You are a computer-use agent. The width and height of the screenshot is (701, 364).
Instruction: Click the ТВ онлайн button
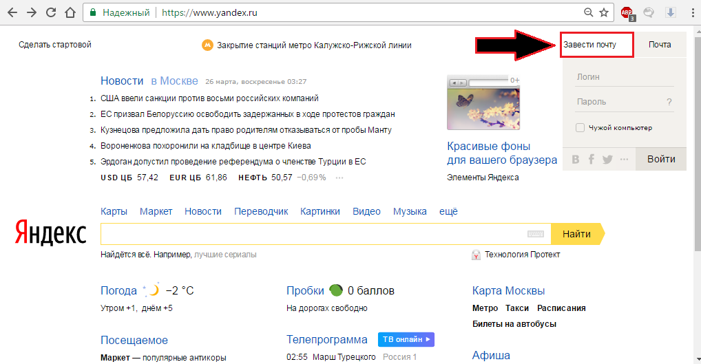click(x=406, y=339)
